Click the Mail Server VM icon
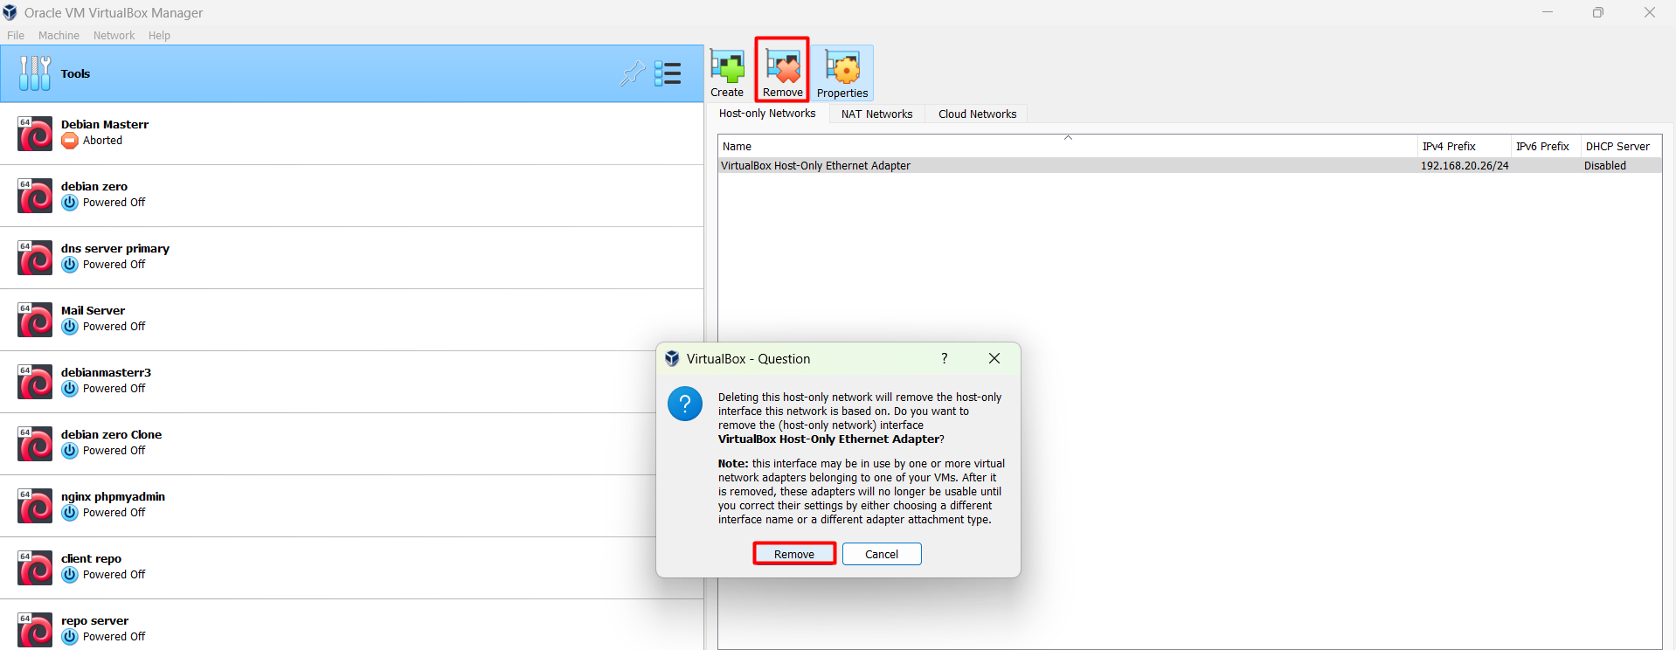The width and height of the screenshot is (1676, 650). click(35, 320)
